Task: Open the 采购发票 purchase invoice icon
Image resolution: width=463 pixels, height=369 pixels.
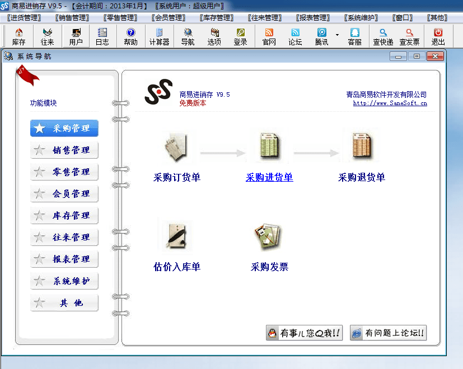Action: click(x=269, y=237)
